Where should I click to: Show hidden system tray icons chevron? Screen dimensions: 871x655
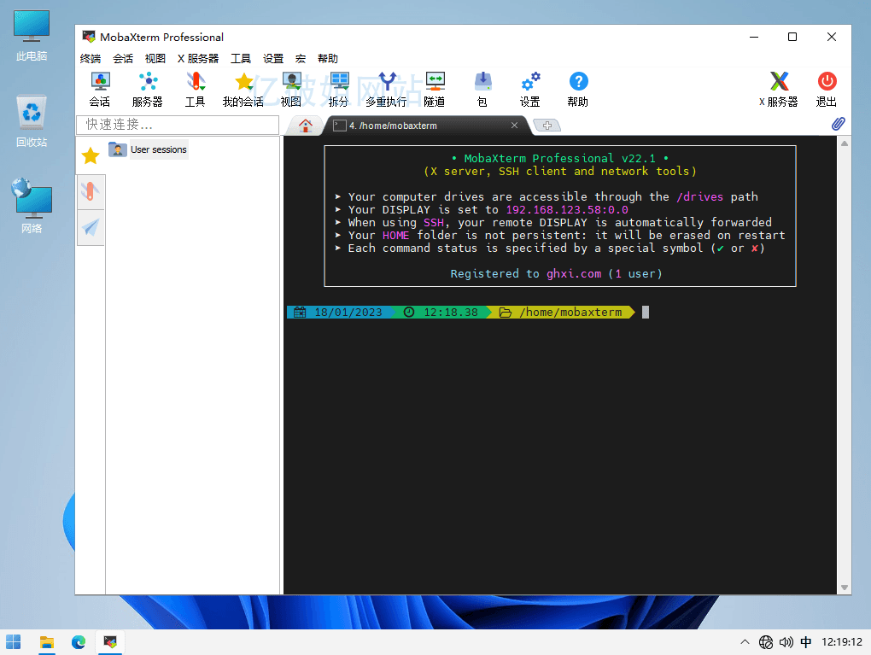point(745,642)
